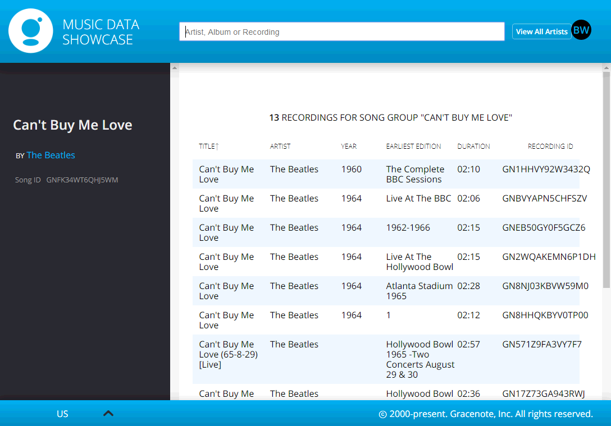Click the Gracenote logo icon
611x426 pixels.
coord(31,31)
